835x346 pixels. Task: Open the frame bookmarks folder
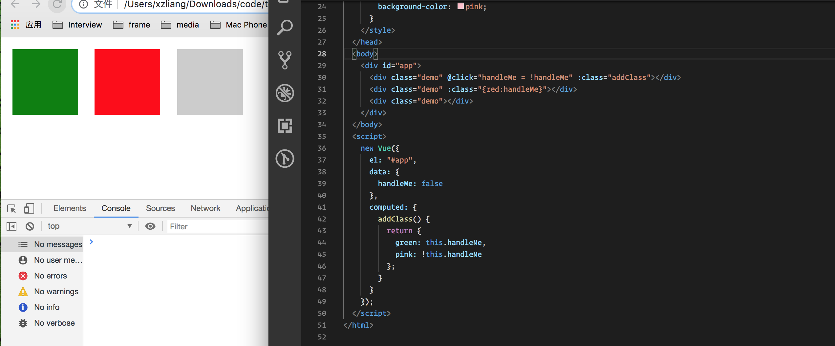click(x=131, y=25)
